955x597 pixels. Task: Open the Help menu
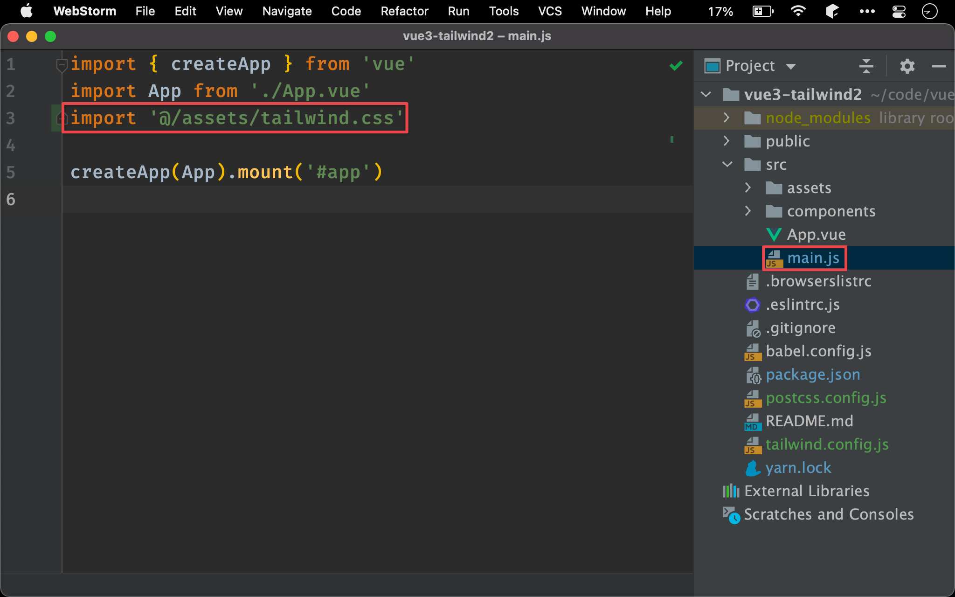coord(658,11)
